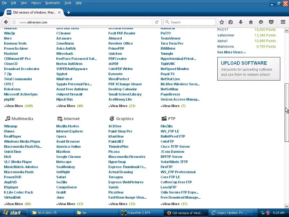Click the smiley chat icon in toolbar
The width and height of the screenshot is (289, 217).
coord(261,22)
